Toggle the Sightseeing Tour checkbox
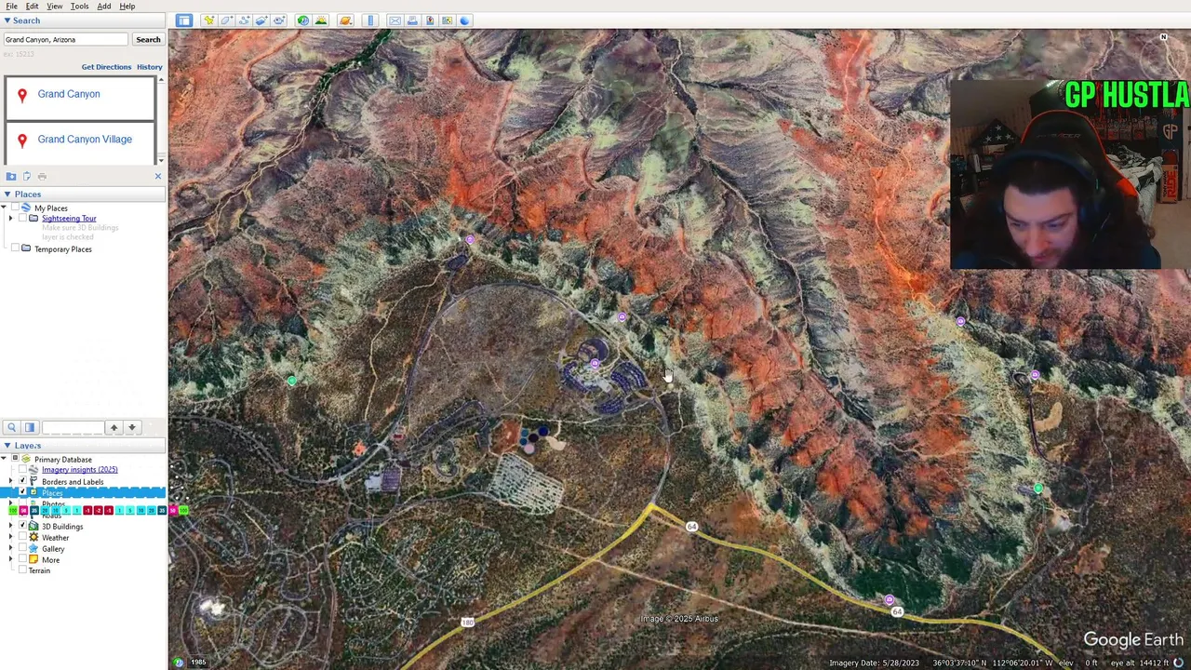The width and height of the screenshot is (1191, 670). pyautogui.click(x=22, y=218)
